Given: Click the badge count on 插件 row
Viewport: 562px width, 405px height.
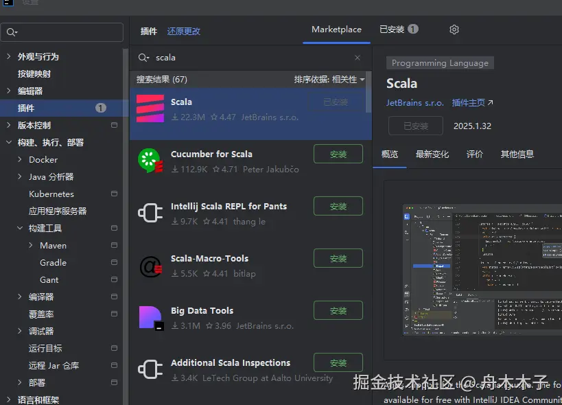Looking at the screenshot, I should pyautogui.click(x=101, y=108).
